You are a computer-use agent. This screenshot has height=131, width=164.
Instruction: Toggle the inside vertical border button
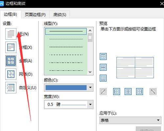[128, 91]
